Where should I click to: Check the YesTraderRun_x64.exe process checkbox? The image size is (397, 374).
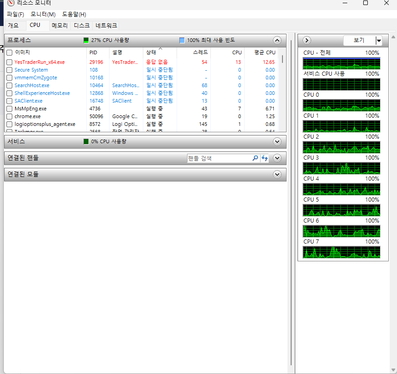(10, 62)
